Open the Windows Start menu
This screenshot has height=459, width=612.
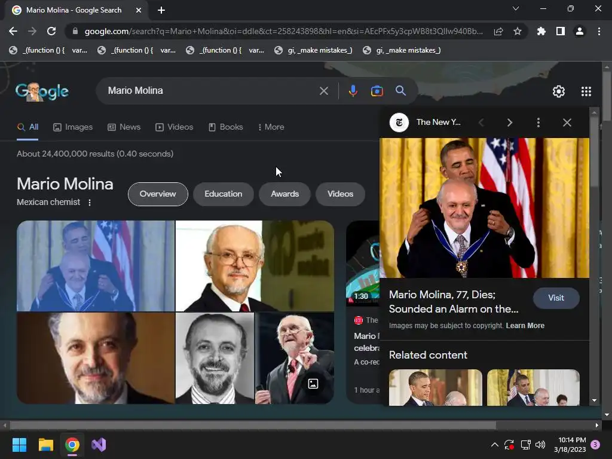[x=19, y=445]
